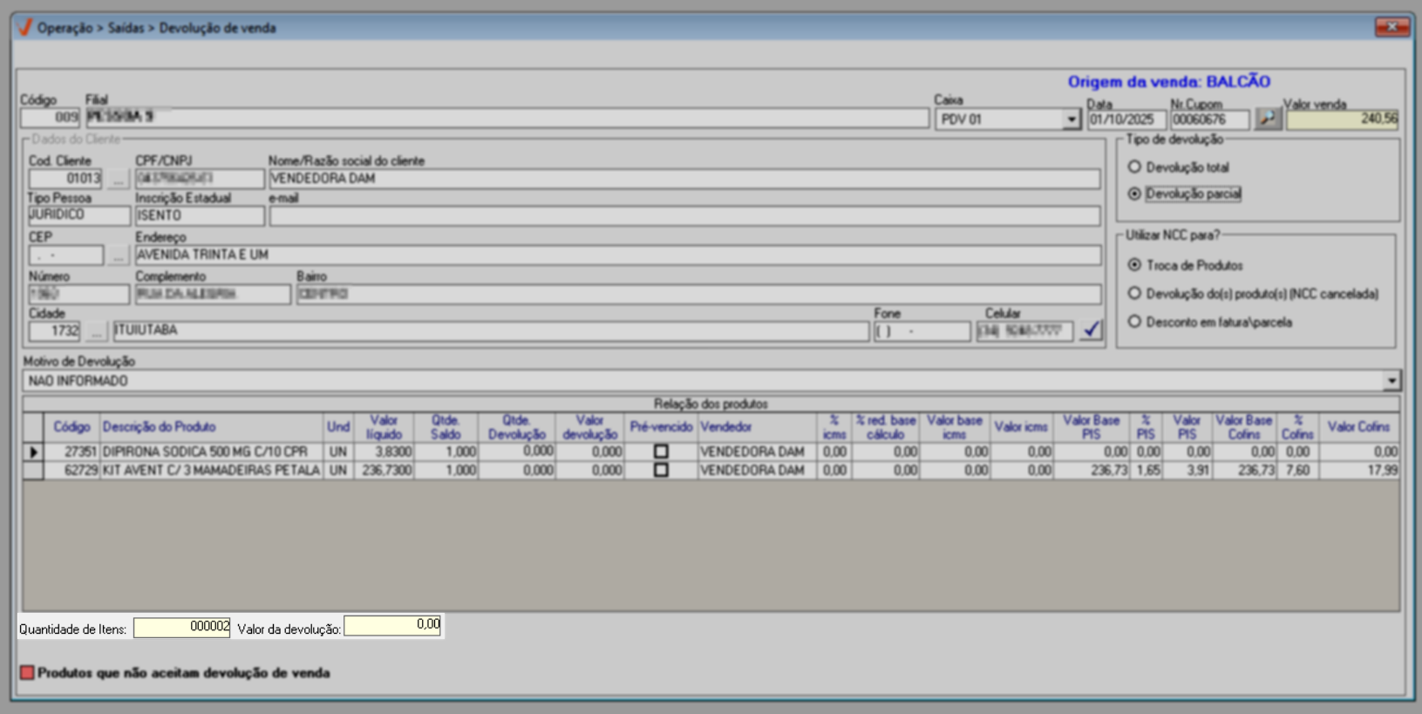Click the row pointer arrow for DIPIRONA SODICA

point(33,452)
